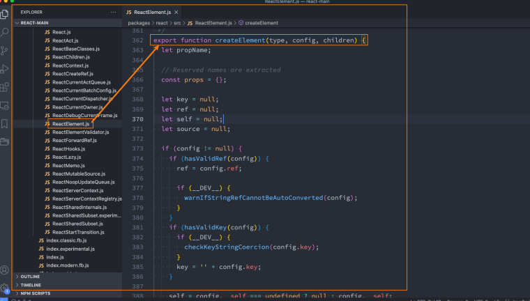The width and height of the screenshot is (530, 301).
Task: Open the Remote Explorer icon
Action: (4, 106)
